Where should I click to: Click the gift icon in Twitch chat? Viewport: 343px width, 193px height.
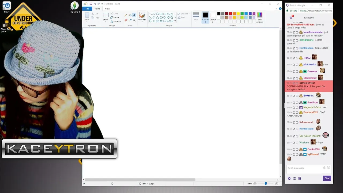coord(300,178)
